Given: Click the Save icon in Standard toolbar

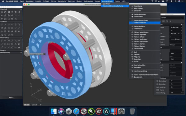Looking at the screenshot, I should [9, 12].
